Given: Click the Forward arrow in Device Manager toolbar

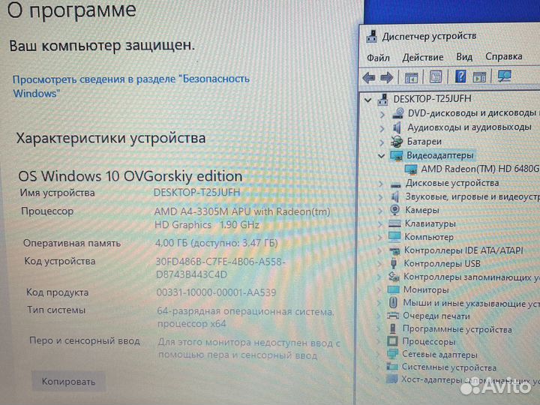Looking at the screenshot, I should [386, 77].
